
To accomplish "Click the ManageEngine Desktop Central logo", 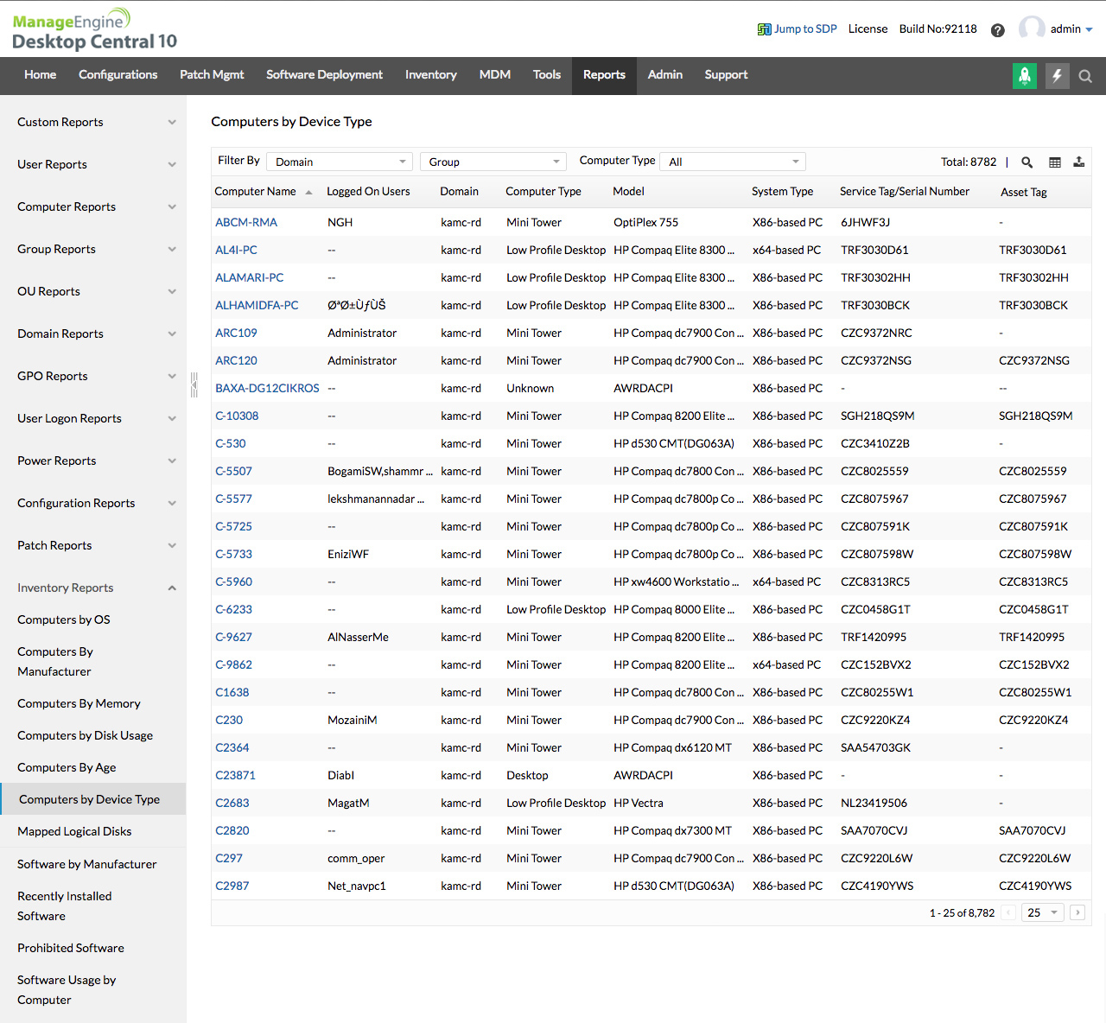I will click(94, 29).
